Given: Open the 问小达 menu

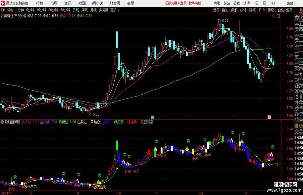Looking at the screenshot, I should 97,3.
